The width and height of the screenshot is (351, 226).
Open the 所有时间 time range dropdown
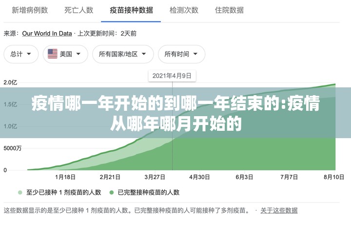point(181,54)
